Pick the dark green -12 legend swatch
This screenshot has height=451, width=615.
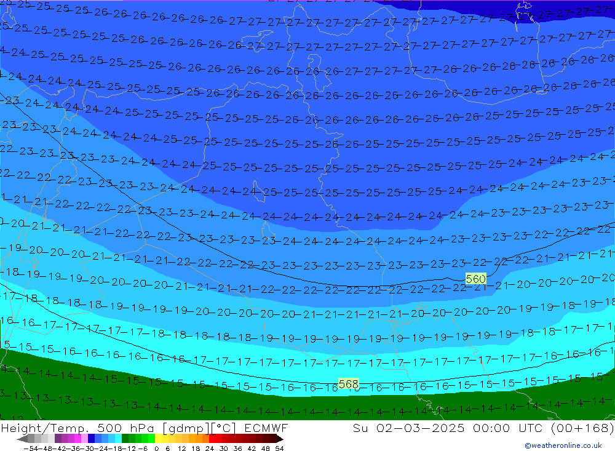point(125,439)
